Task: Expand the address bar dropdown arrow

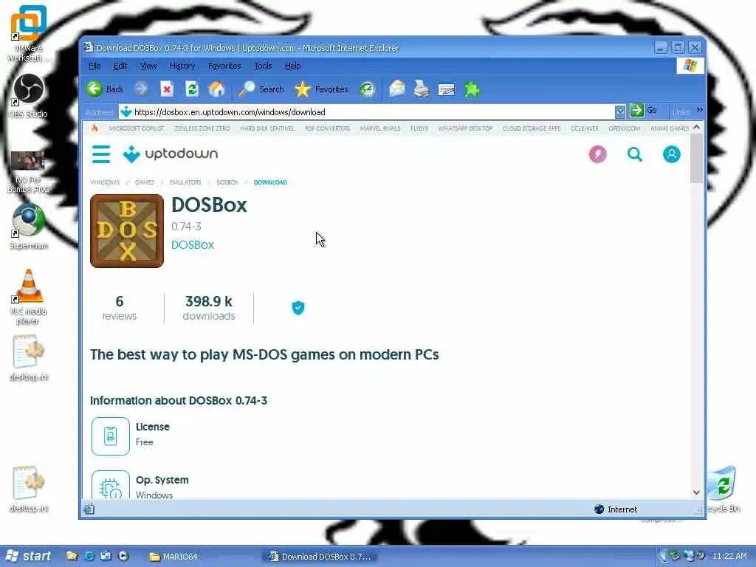Action: [620, 112]
